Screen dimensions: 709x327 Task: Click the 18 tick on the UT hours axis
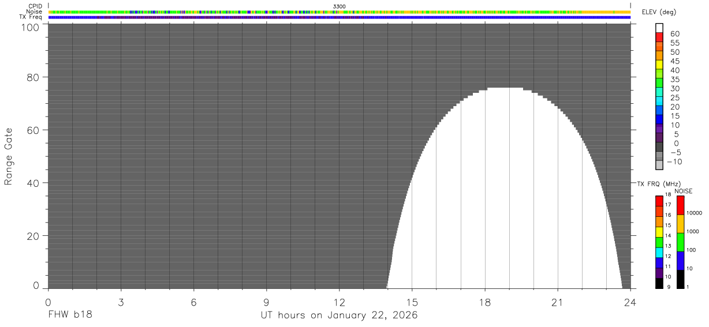pyautogui.click(x=484, y=302)
